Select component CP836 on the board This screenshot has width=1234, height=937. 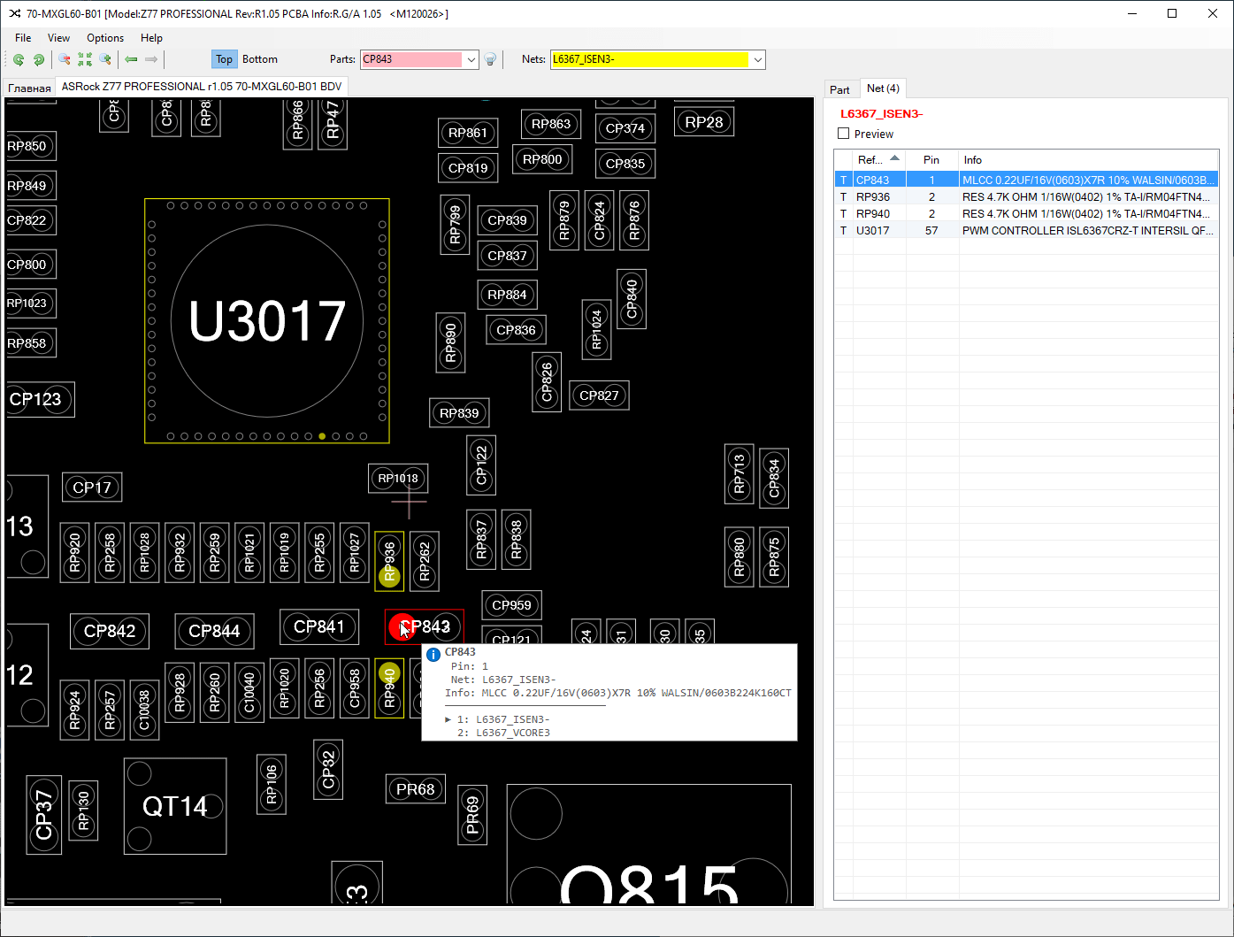coord(516,330)
